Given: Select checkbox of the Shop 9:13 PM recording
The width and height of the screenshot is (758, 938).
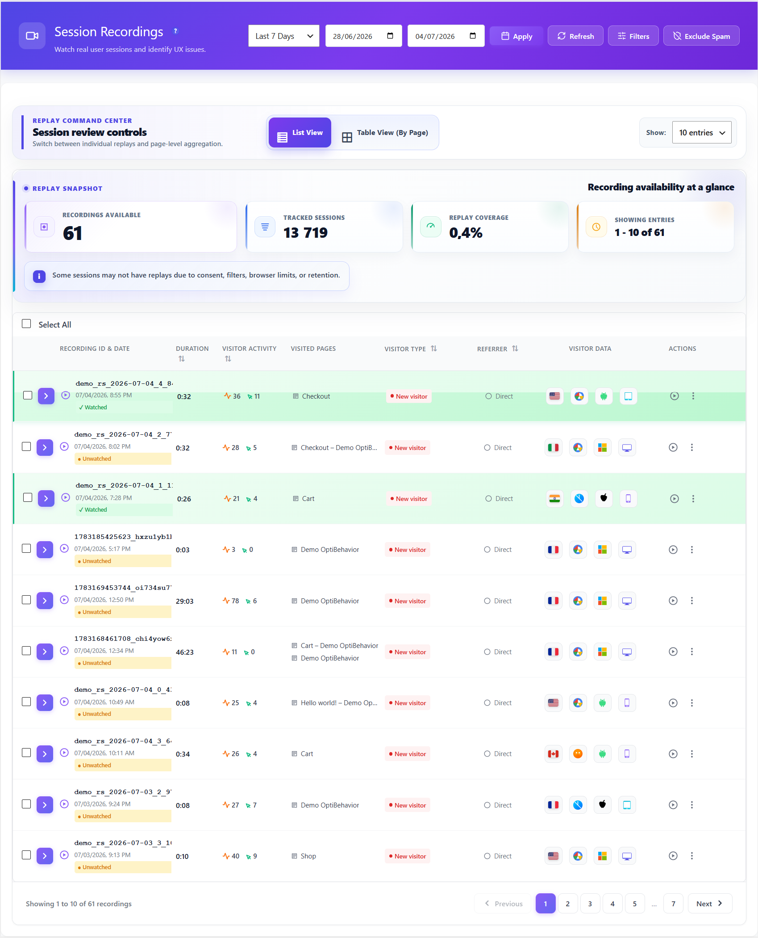Looking at the screenshot, I should (x=26, y=855).
